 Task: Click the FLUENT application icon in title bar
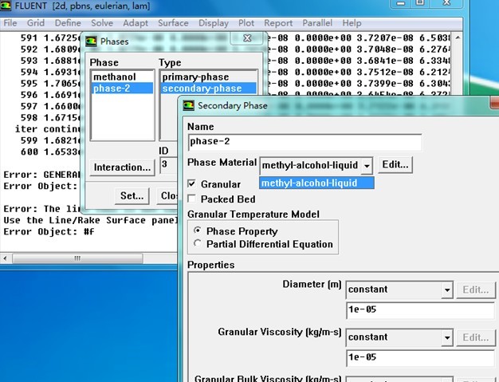tap(6, 6)
